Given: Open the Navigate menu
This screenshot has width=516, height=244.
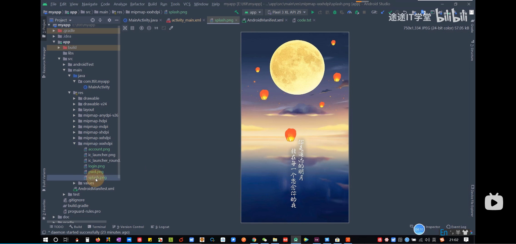Looking at the screenshot, I should 89,4.
